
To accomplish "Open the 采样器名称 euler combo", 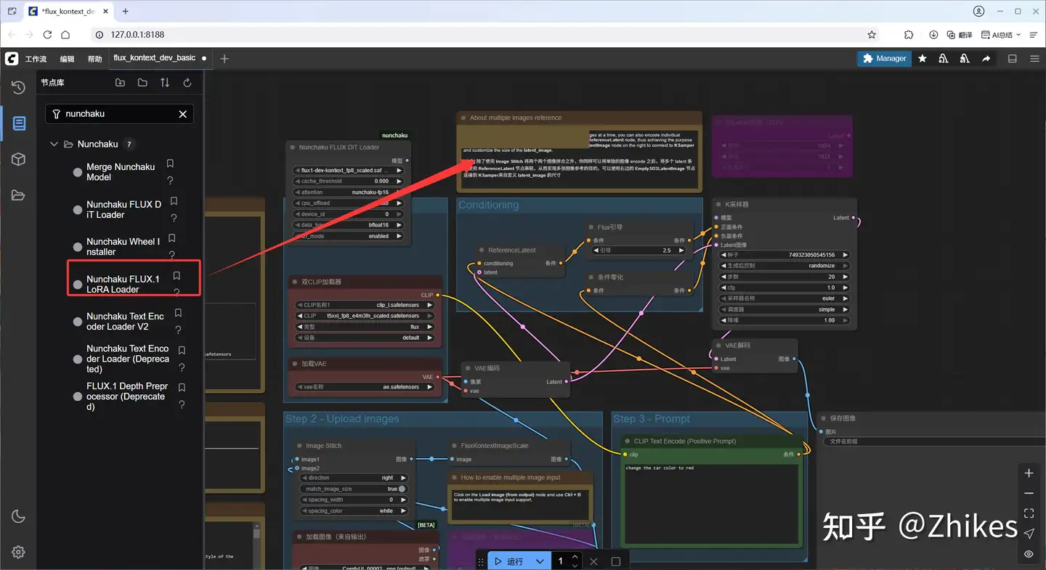I will tap(784, 298).
